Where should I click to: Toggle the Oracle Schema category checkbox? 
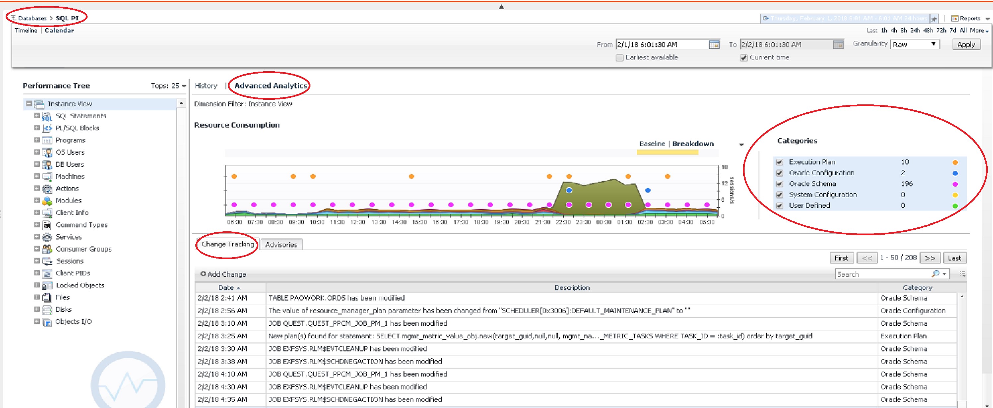pos(779,184)
